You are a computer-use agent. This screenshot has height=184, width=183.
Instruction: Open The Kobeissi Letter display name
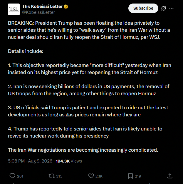[42, 6]
